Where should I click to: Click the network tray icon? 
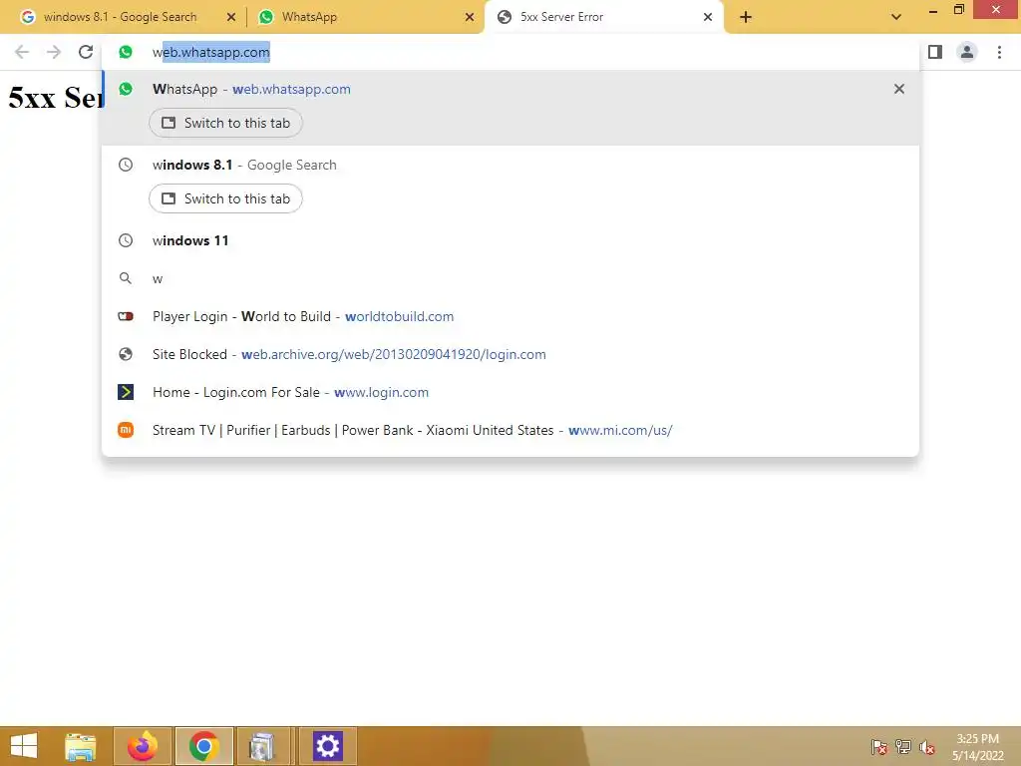coord(903,747)
